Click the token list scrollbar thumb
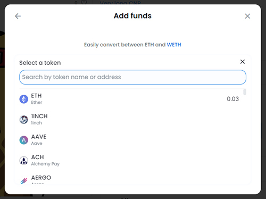This screenshot has height=199, width=266. tap(245, 92)
